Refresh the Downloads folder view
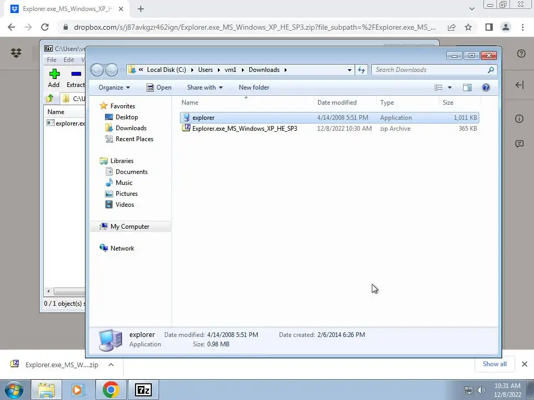Screen dimensions: 534x400 click(361, 70)
